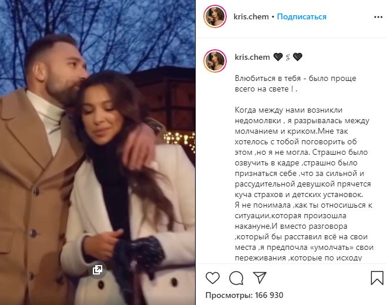Share the post via paper plane icon
This screenshot has width=386, height=305.
[x=260, y=277]
